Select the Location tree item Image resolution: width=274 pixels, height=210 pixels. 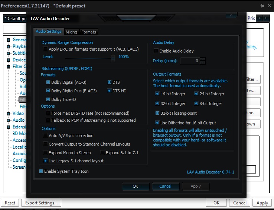(x=19, y=147)
